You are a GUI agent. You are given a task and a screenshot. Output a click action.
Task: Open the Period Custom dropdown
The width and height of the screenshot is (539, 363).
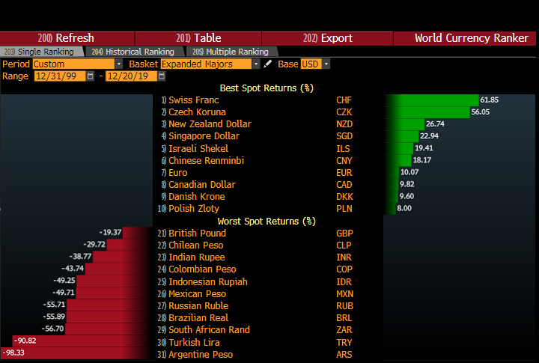pyautogui.click(x=73, y=64)
